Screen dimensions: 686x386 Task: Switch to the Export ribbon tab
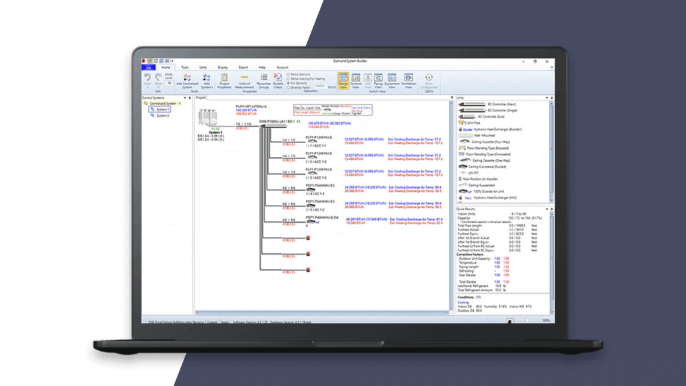[243, 67]
